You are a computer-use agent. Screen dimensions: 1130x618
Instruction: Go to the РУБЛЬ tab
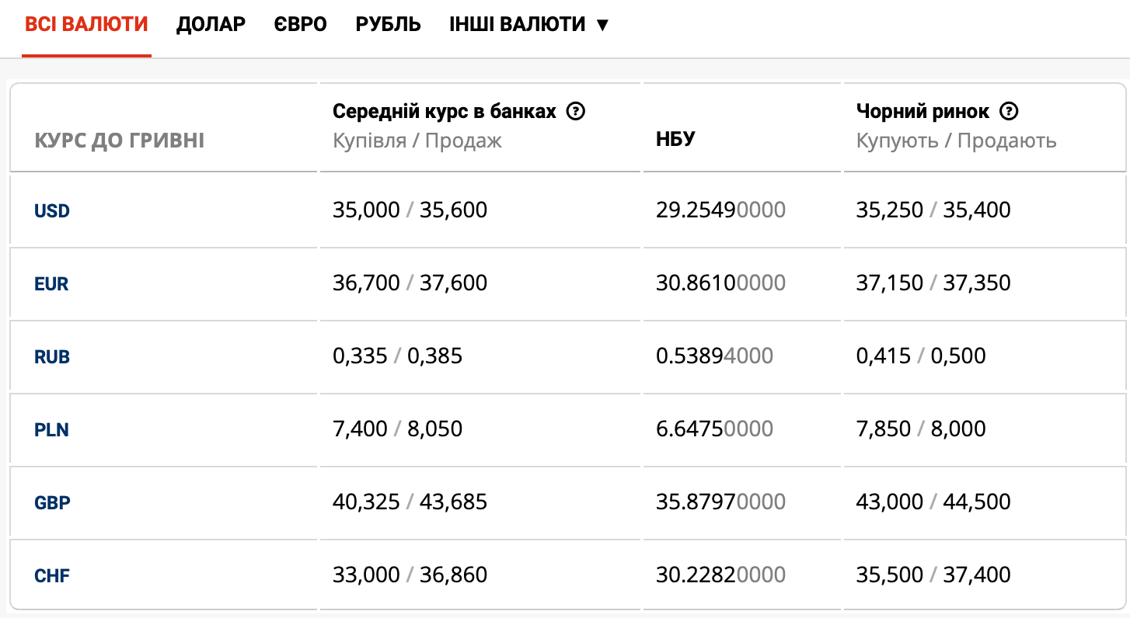tap(388, 24)
